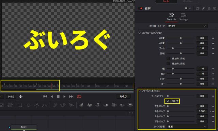Jump to previous 右をクロップ keyframe arrow
The height and width of the screenshot is (131, 218).
click(x=211, y=111)
